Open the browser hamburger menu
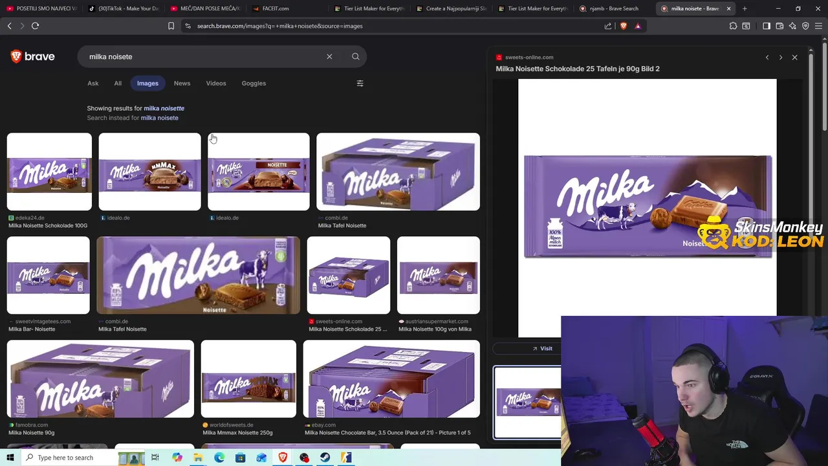The image size is (828, 466). click(818, 26)
